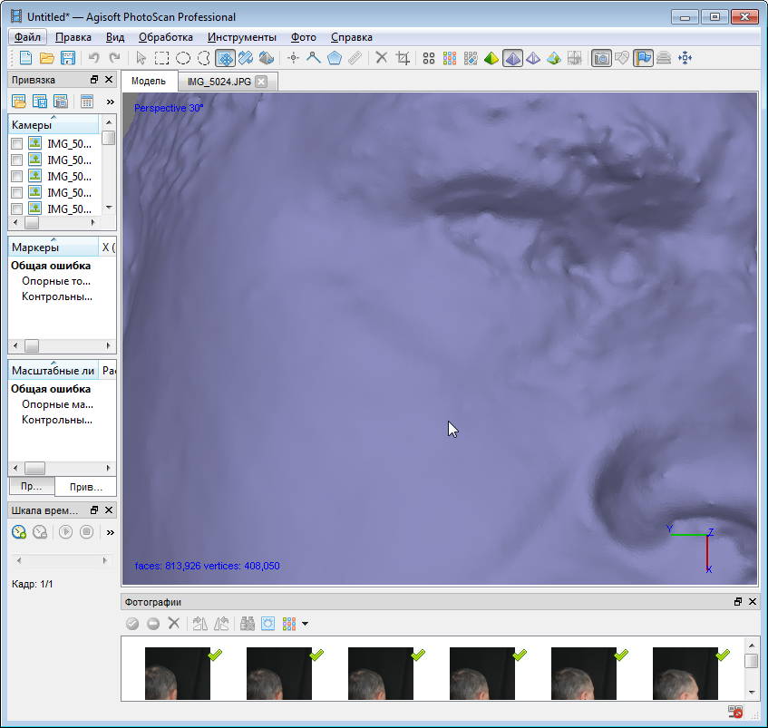Select the Circle selection tool
Image resolution: width=768 pixels, height=728 pixels.
[x=183, y=58]
